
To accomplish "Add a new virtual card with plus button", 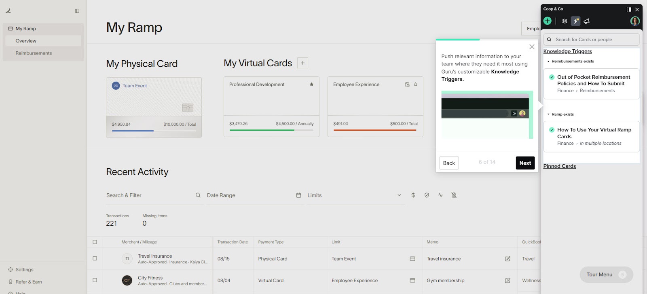I will [x=302, y=63].
